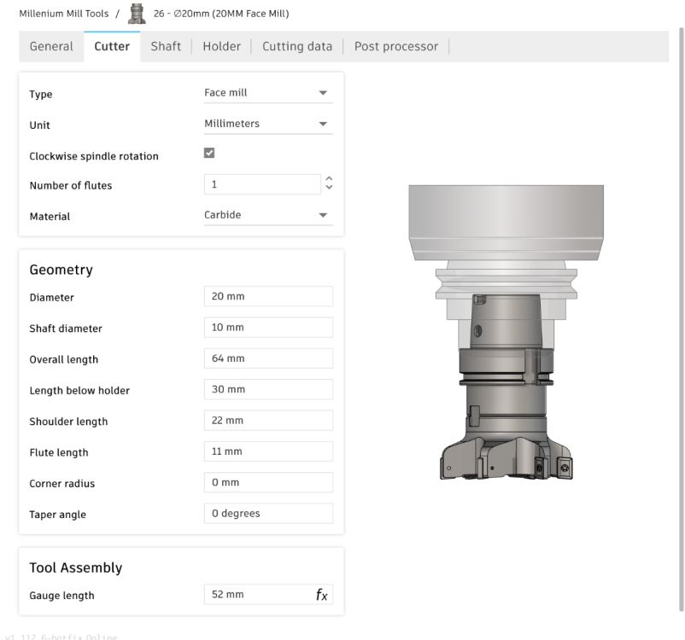The width and height of the screenshot is (685, 640).
Task: Click the face mill tool icon in breadcrumb
Action: click(x=137, y=14)
